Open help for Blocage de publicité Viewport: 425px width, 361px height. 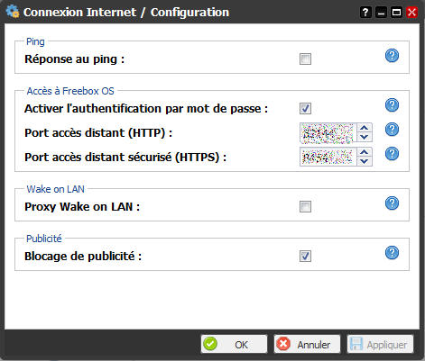pyautogui.click(x=392, y=253)
